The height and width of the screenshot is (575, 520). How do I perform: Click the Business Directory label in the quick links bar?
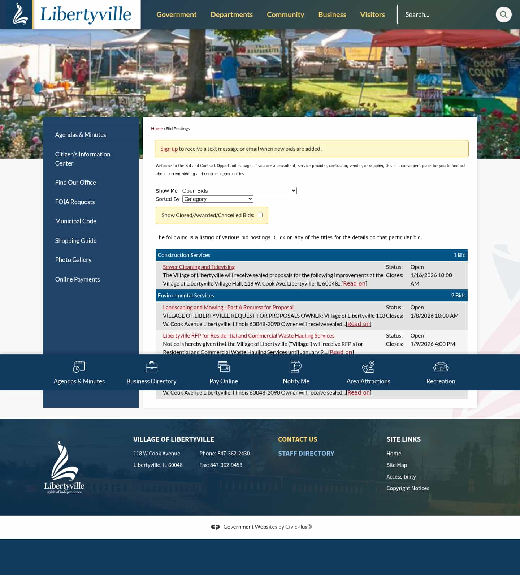152,381
